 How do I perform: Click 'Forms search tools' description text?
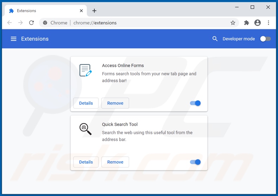click(x=149, y=77)
